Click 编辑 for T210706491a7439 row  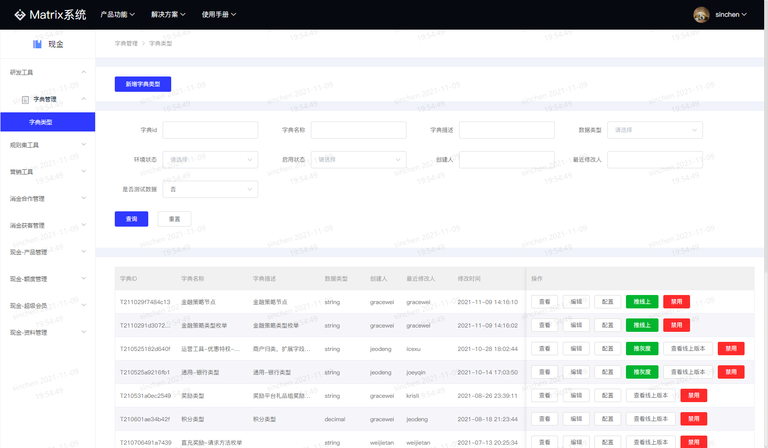pos(576,442)
